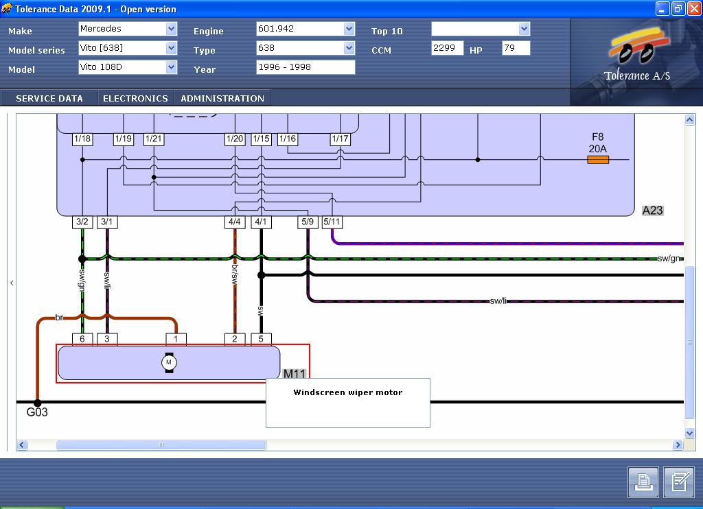Click the notes edit icon
Screen dimensions: 703x509
679,482
